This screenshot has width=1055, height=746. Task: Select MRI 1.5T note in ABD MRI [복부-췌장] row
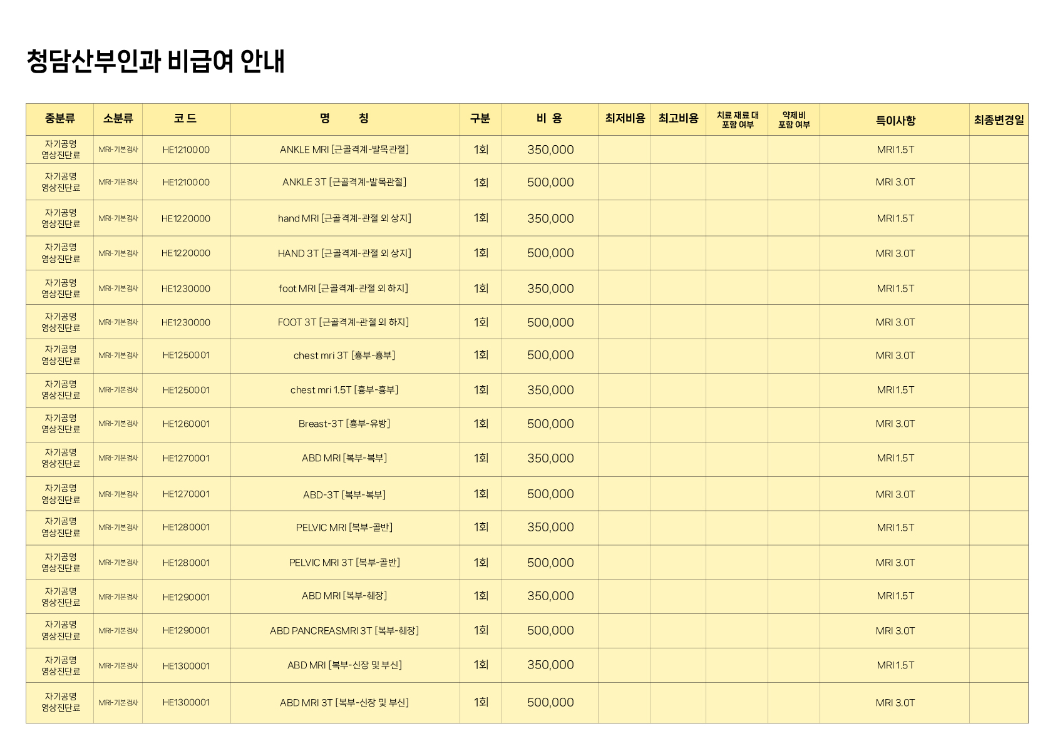(x=895, y=596)
